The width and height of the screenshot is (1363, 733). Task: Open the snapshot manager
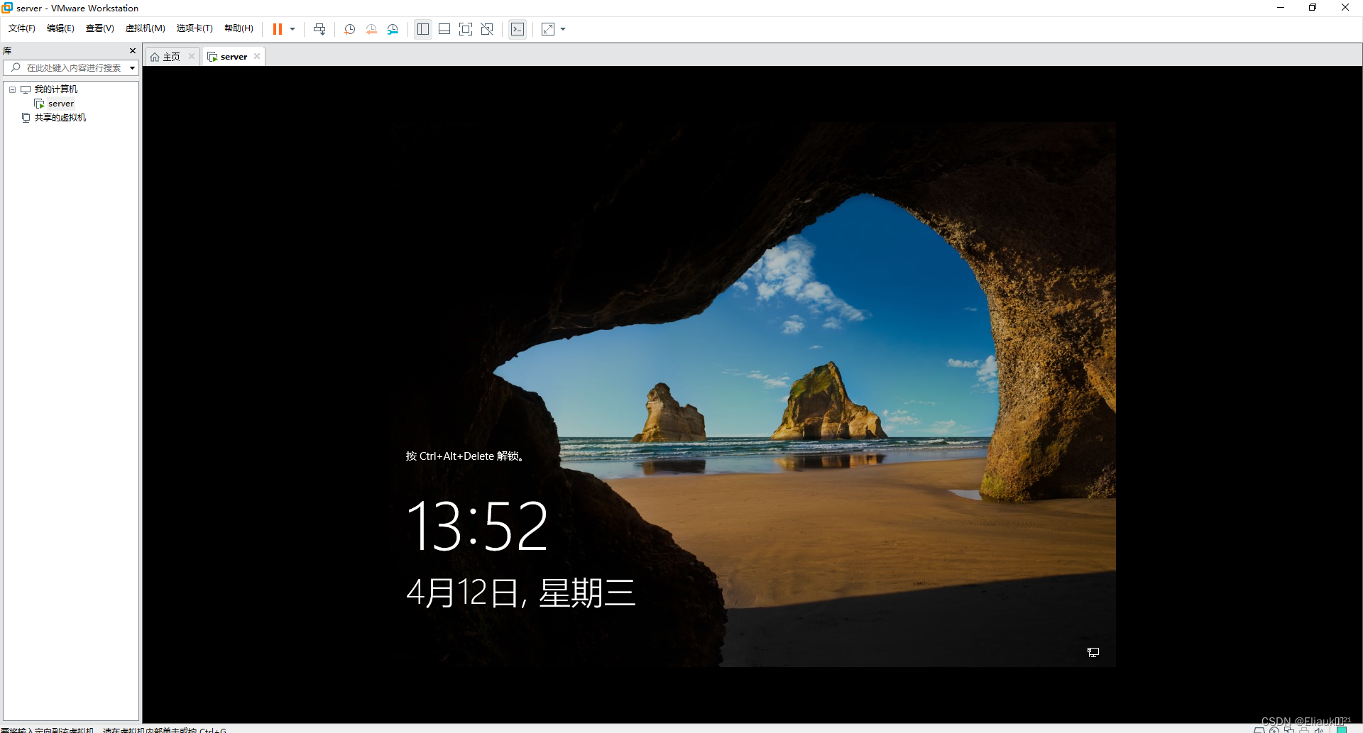pos(393,29)
